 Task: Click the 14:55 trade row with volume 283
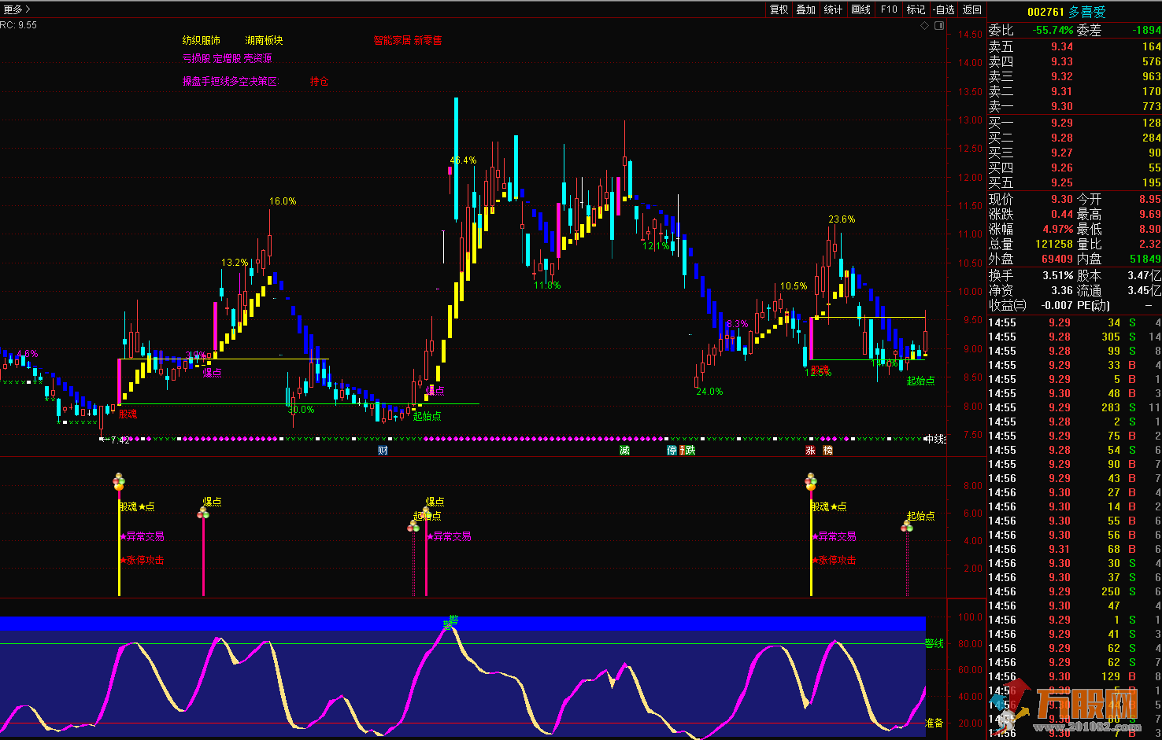click(1074, 407)
